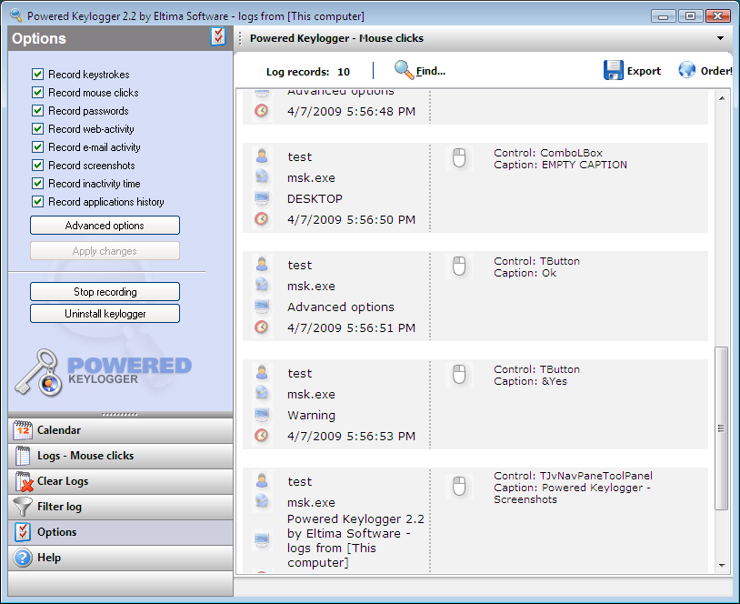Screen dimensions: 740x604
Task: Open the Mouse clicks header dropdown arrow
Action: pyautogui.click(x=720, y=38)
